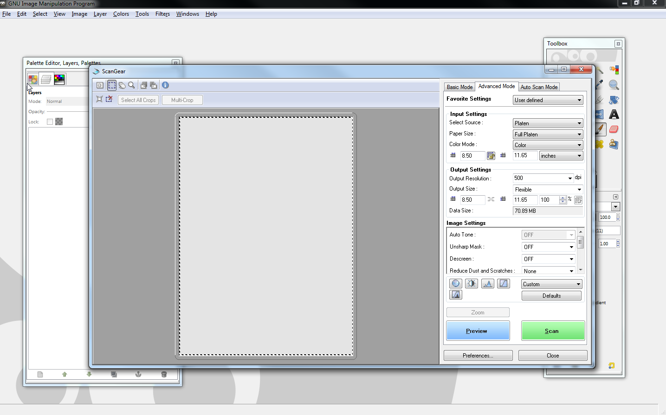Click the input width field showing 8.50

click(x=473, y=156)
